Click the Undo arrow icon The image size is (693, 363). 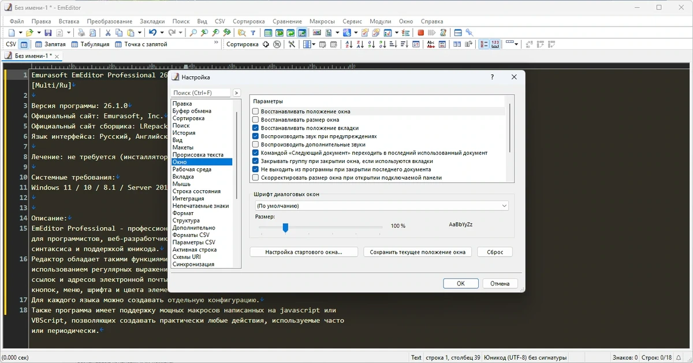tap(152, 32)
